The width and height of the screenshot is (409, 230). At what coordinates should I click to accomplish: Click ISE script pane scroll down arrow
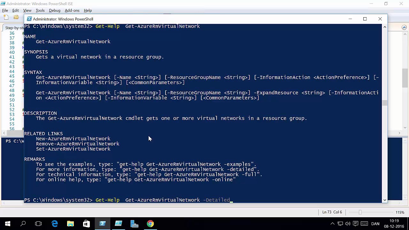(405, 127)
